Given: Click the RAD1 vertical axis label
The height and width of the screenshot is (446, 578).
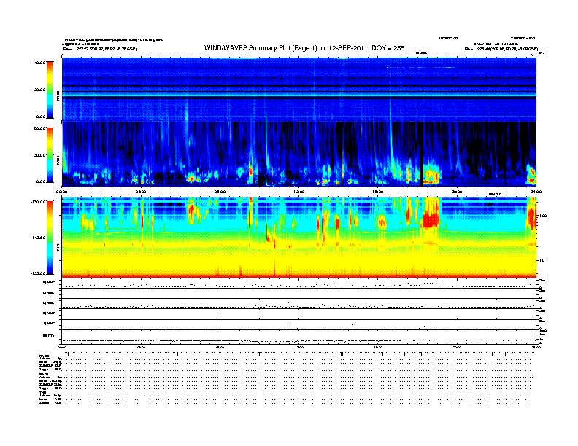Looking at the screenshot, I should [58, 161].
